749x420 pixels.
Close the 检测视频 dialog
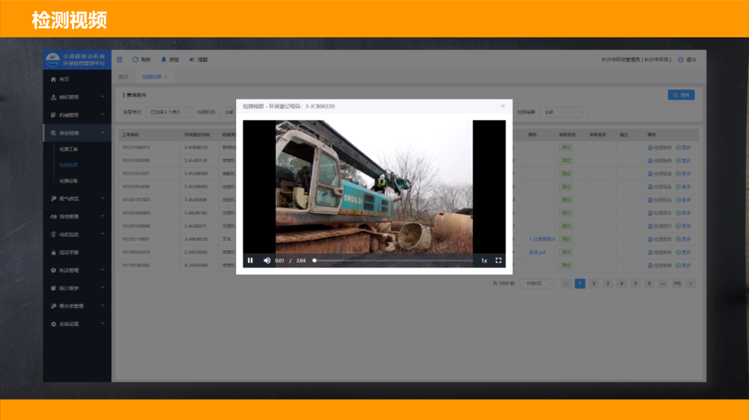503,106
